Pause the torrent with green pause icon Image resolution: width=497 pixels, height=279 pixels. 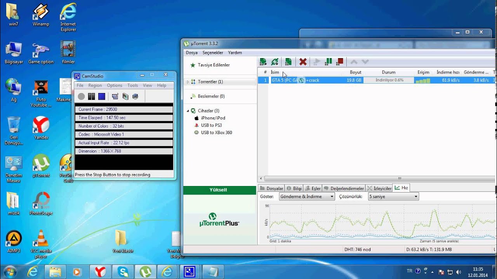point(328,62)
